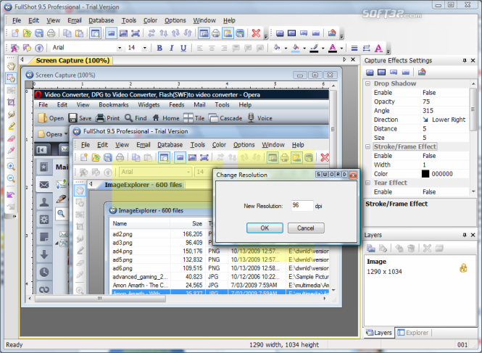Image resolution: width=482 pixels, height=353 pixels.
Task: Click the New document toolbar icon
Action: [x=14, y=33]
